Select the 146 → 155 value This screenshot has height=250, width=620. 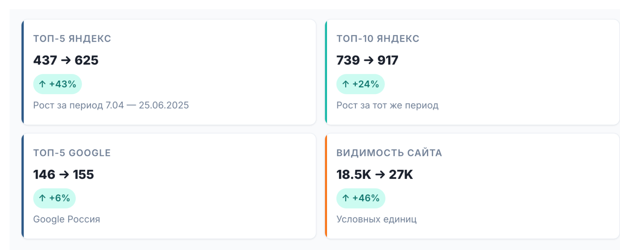64,174
